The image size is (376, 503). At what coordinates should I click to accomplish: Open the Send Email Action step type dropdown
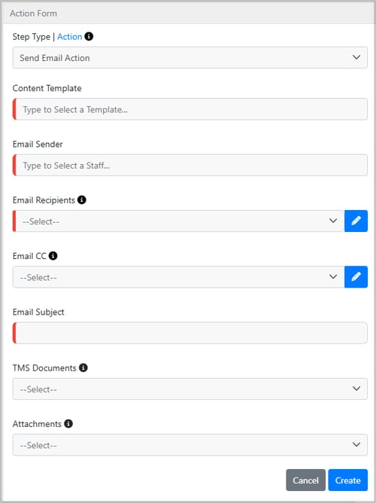(x=190, y=58)
